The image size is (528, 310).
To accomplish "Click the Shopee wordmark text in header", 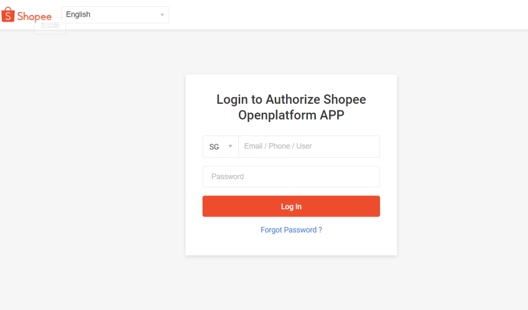I will point(34,17).
